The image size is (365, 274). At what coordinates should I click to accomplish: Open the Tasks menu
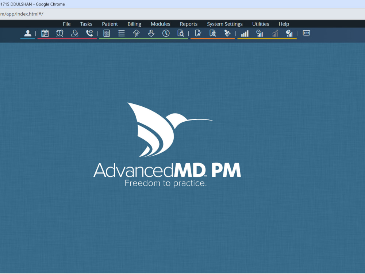(x=86, y=24)
